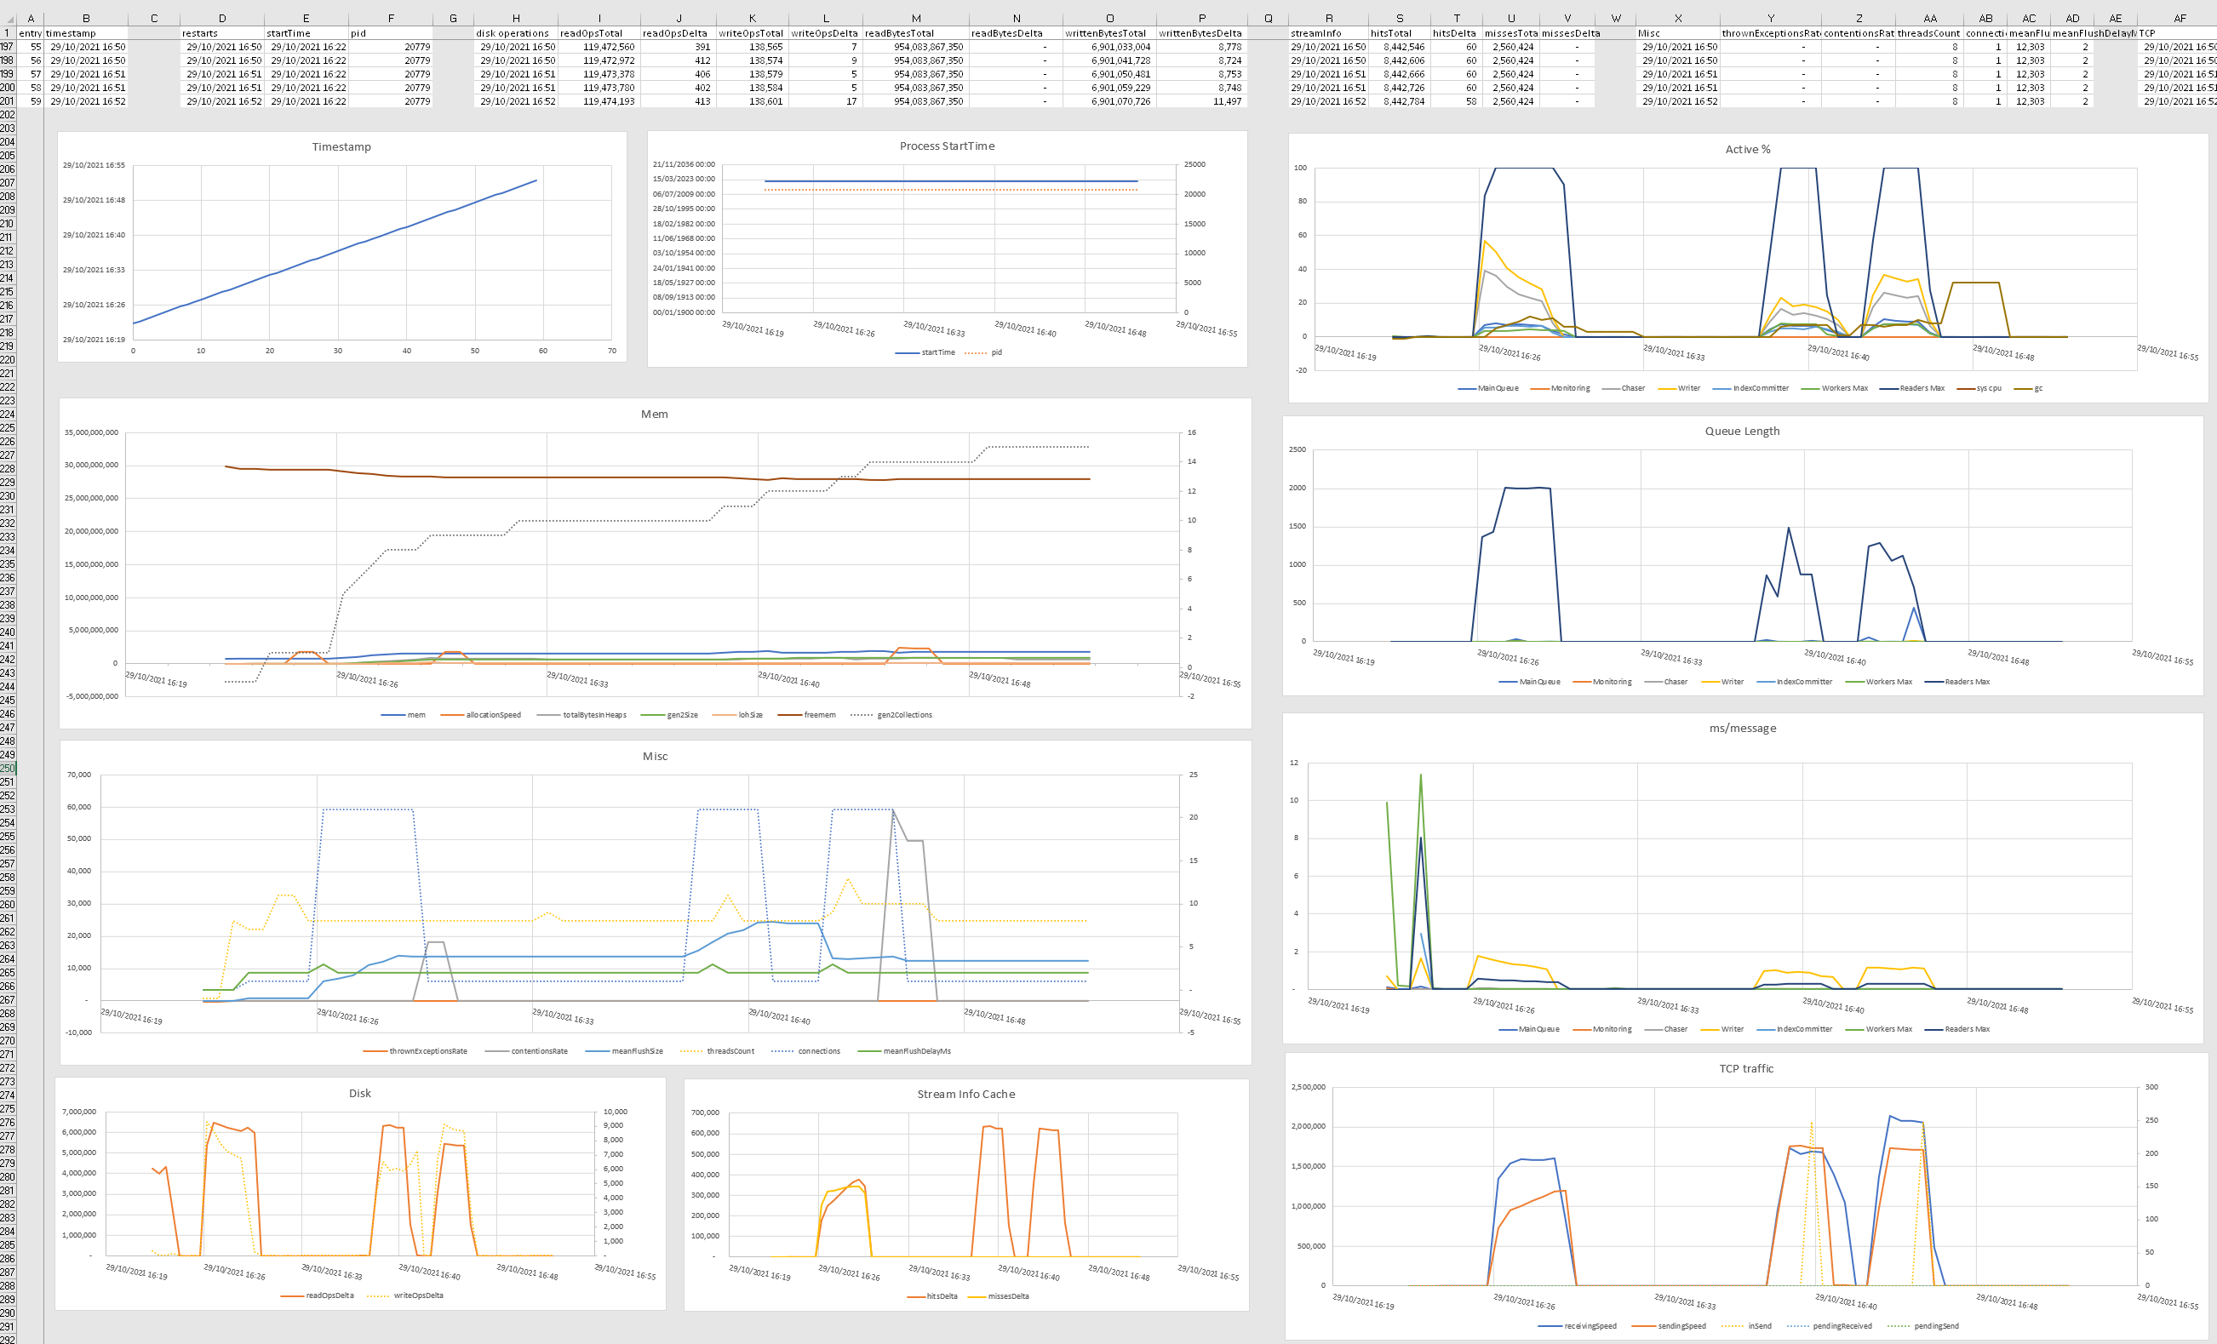Click the 'streamInfo' header cell

(x=1328, y=33)
